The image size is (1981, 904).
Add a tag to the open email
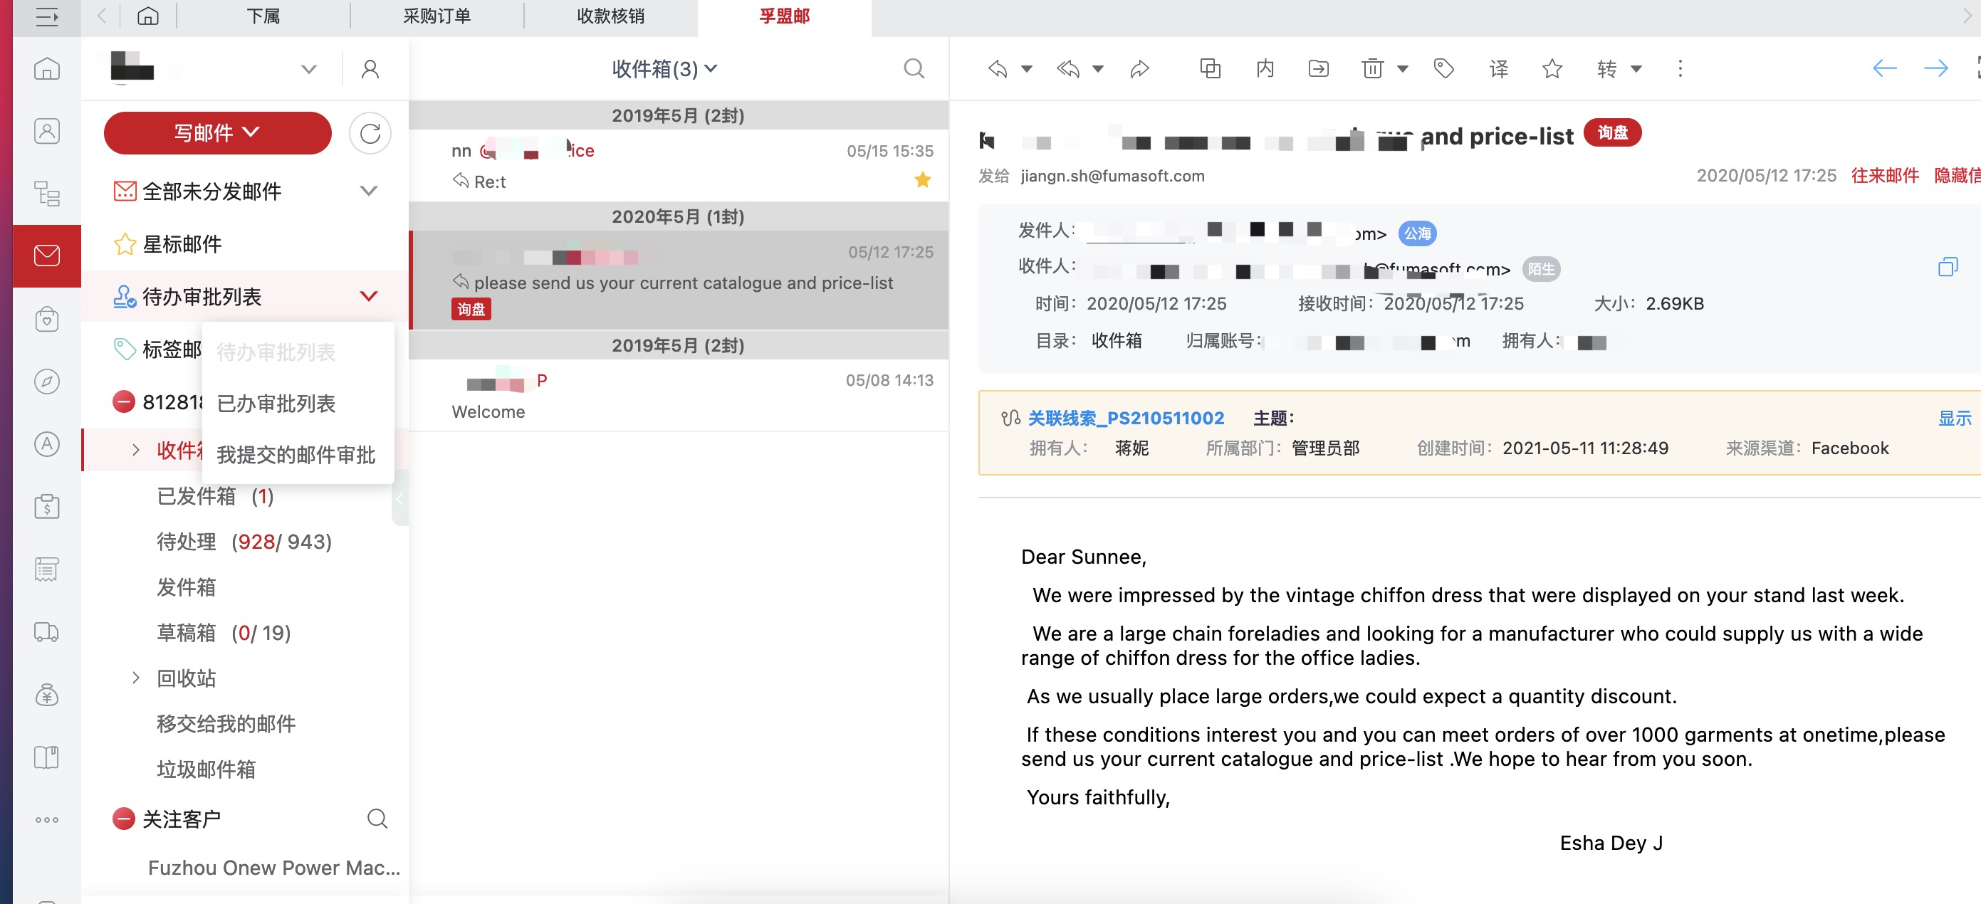pyautogui.click(x=1443, y=68)
